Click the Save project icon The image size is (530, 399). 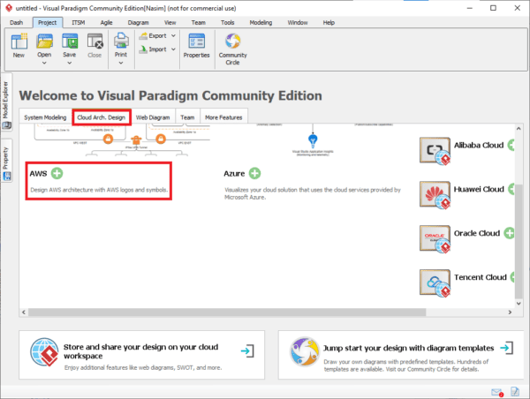[x=70, y=41]
